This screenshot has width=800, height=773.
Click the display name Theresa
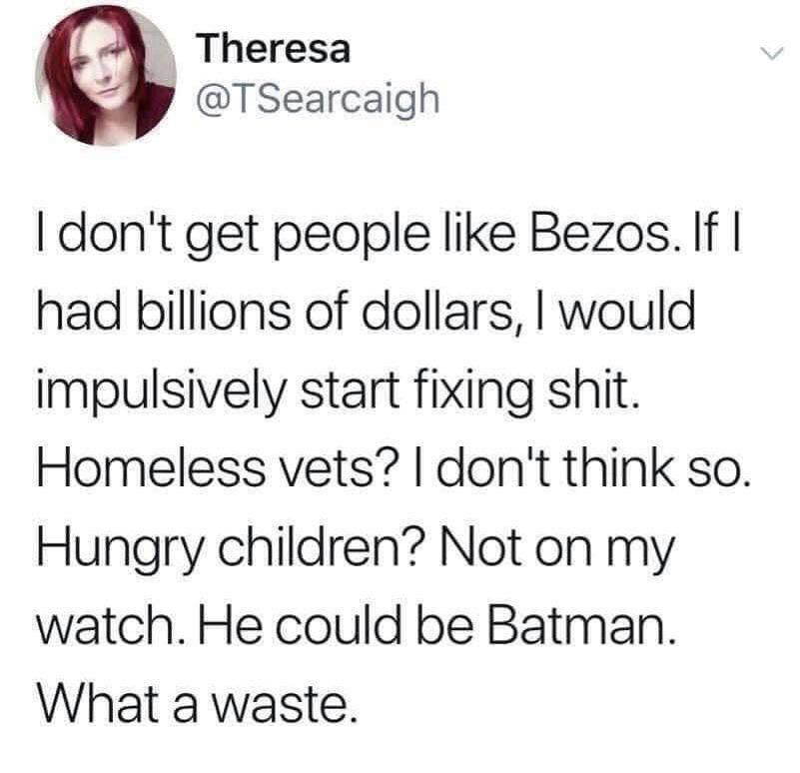coord(275,49)
